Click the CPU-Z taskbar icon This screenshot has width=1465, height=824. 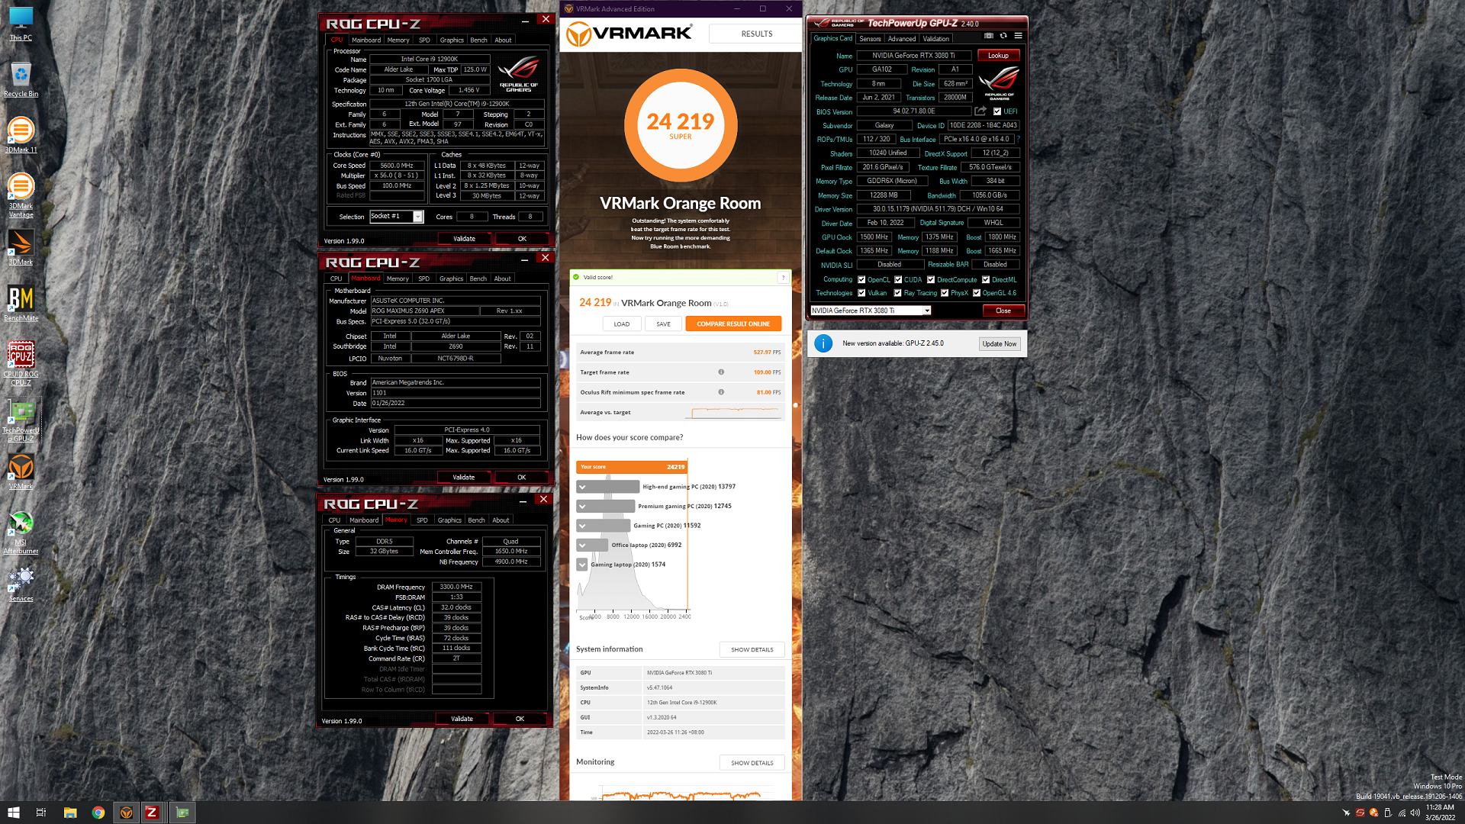(152, 813)
